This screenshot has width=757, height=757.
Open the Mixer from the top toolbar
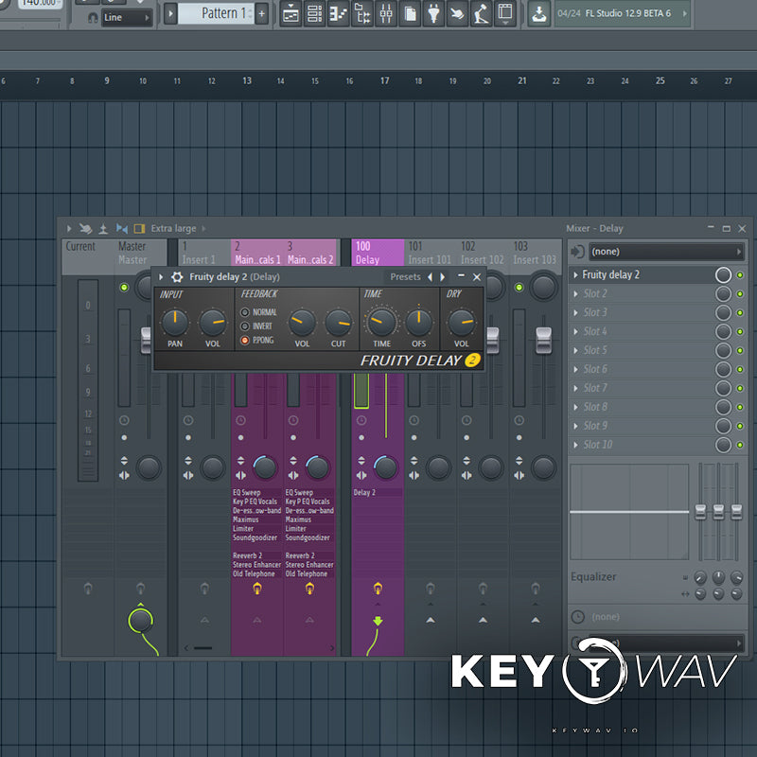click(386, 14)
